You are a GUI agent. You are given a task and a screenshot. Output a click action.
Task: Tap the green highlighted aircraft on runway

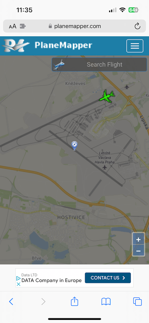coord(107,96)
